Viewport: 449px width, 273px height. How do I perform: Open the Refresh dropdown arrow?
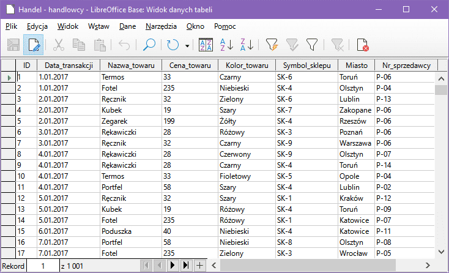pyautogui.click(x=187, y=45)
